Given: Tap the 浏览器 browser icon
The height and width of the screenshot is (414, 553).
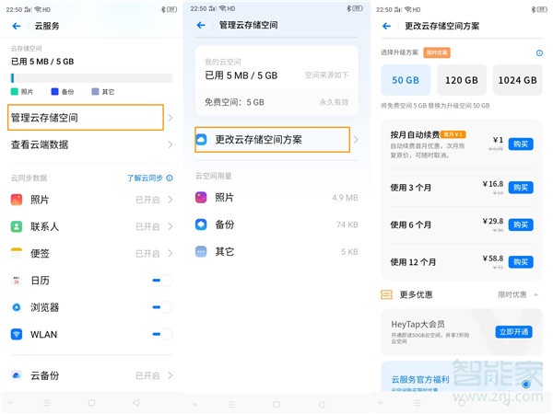Looking at the screenshot, I should 17,307.
